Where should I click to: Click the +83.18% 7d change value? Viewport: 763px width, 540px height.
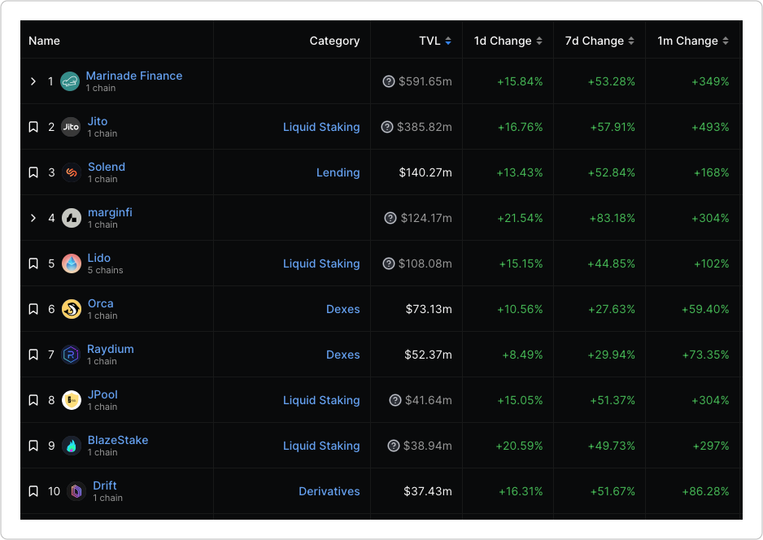[x=613, y=219]
